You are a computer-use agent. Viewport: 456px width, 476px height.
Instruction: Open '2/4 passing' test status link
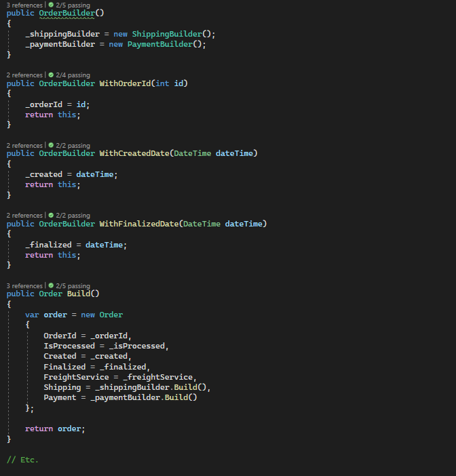click(73, 75)
